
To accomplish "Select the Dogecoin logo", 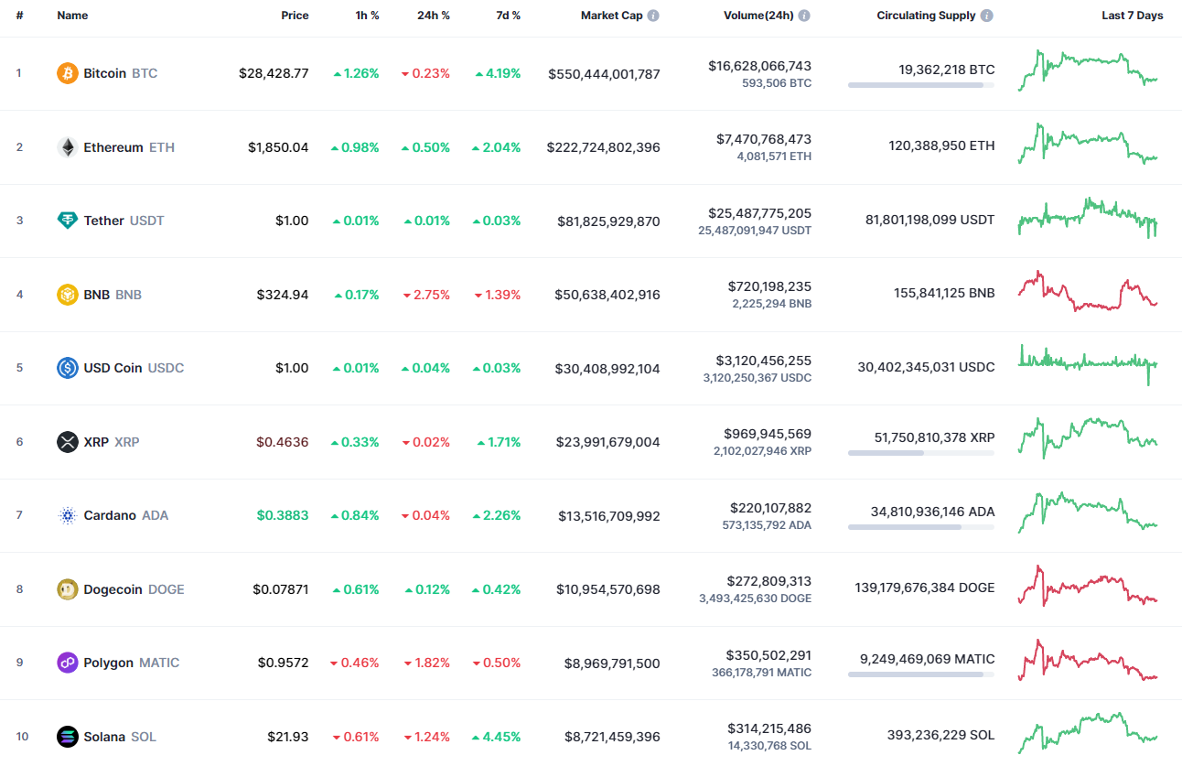I will tap(66, 589).
